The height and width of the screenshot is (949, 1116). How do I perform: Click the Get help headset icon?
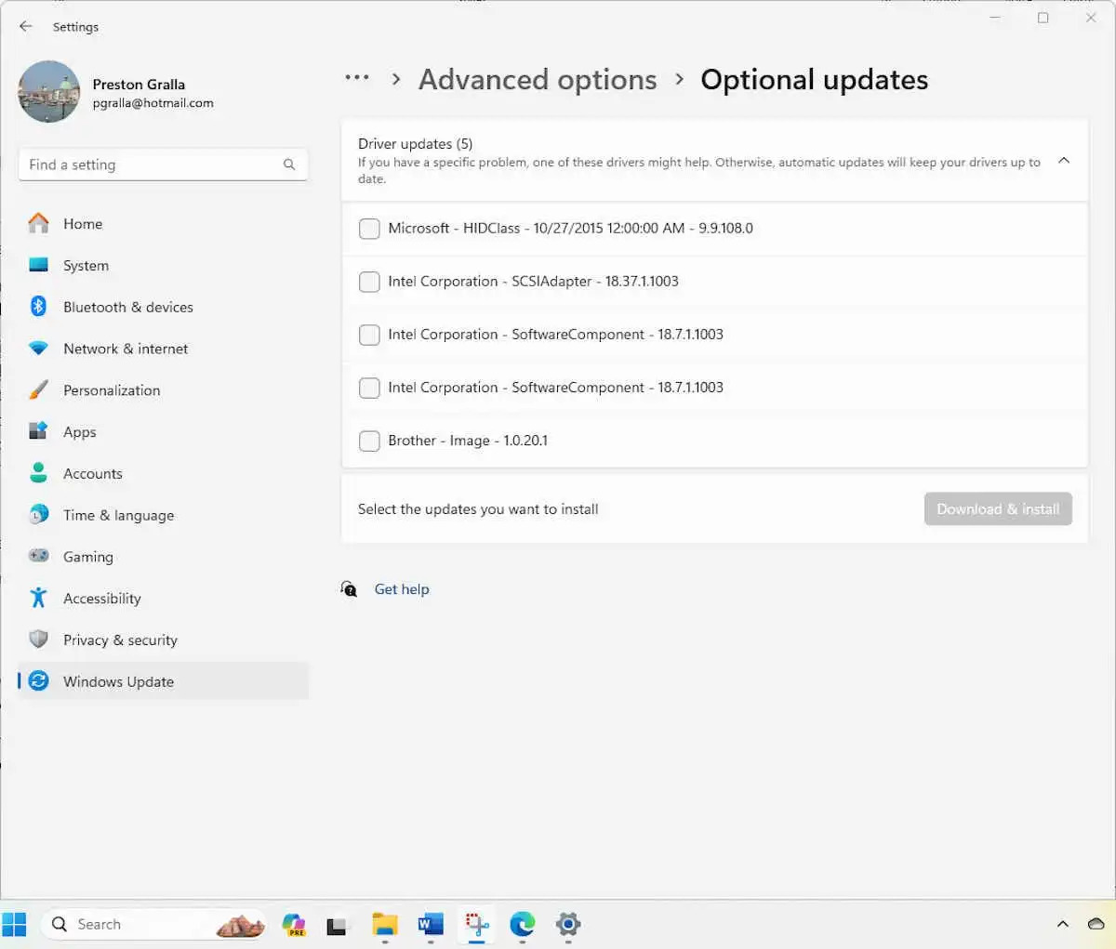(x=349, y=589)
